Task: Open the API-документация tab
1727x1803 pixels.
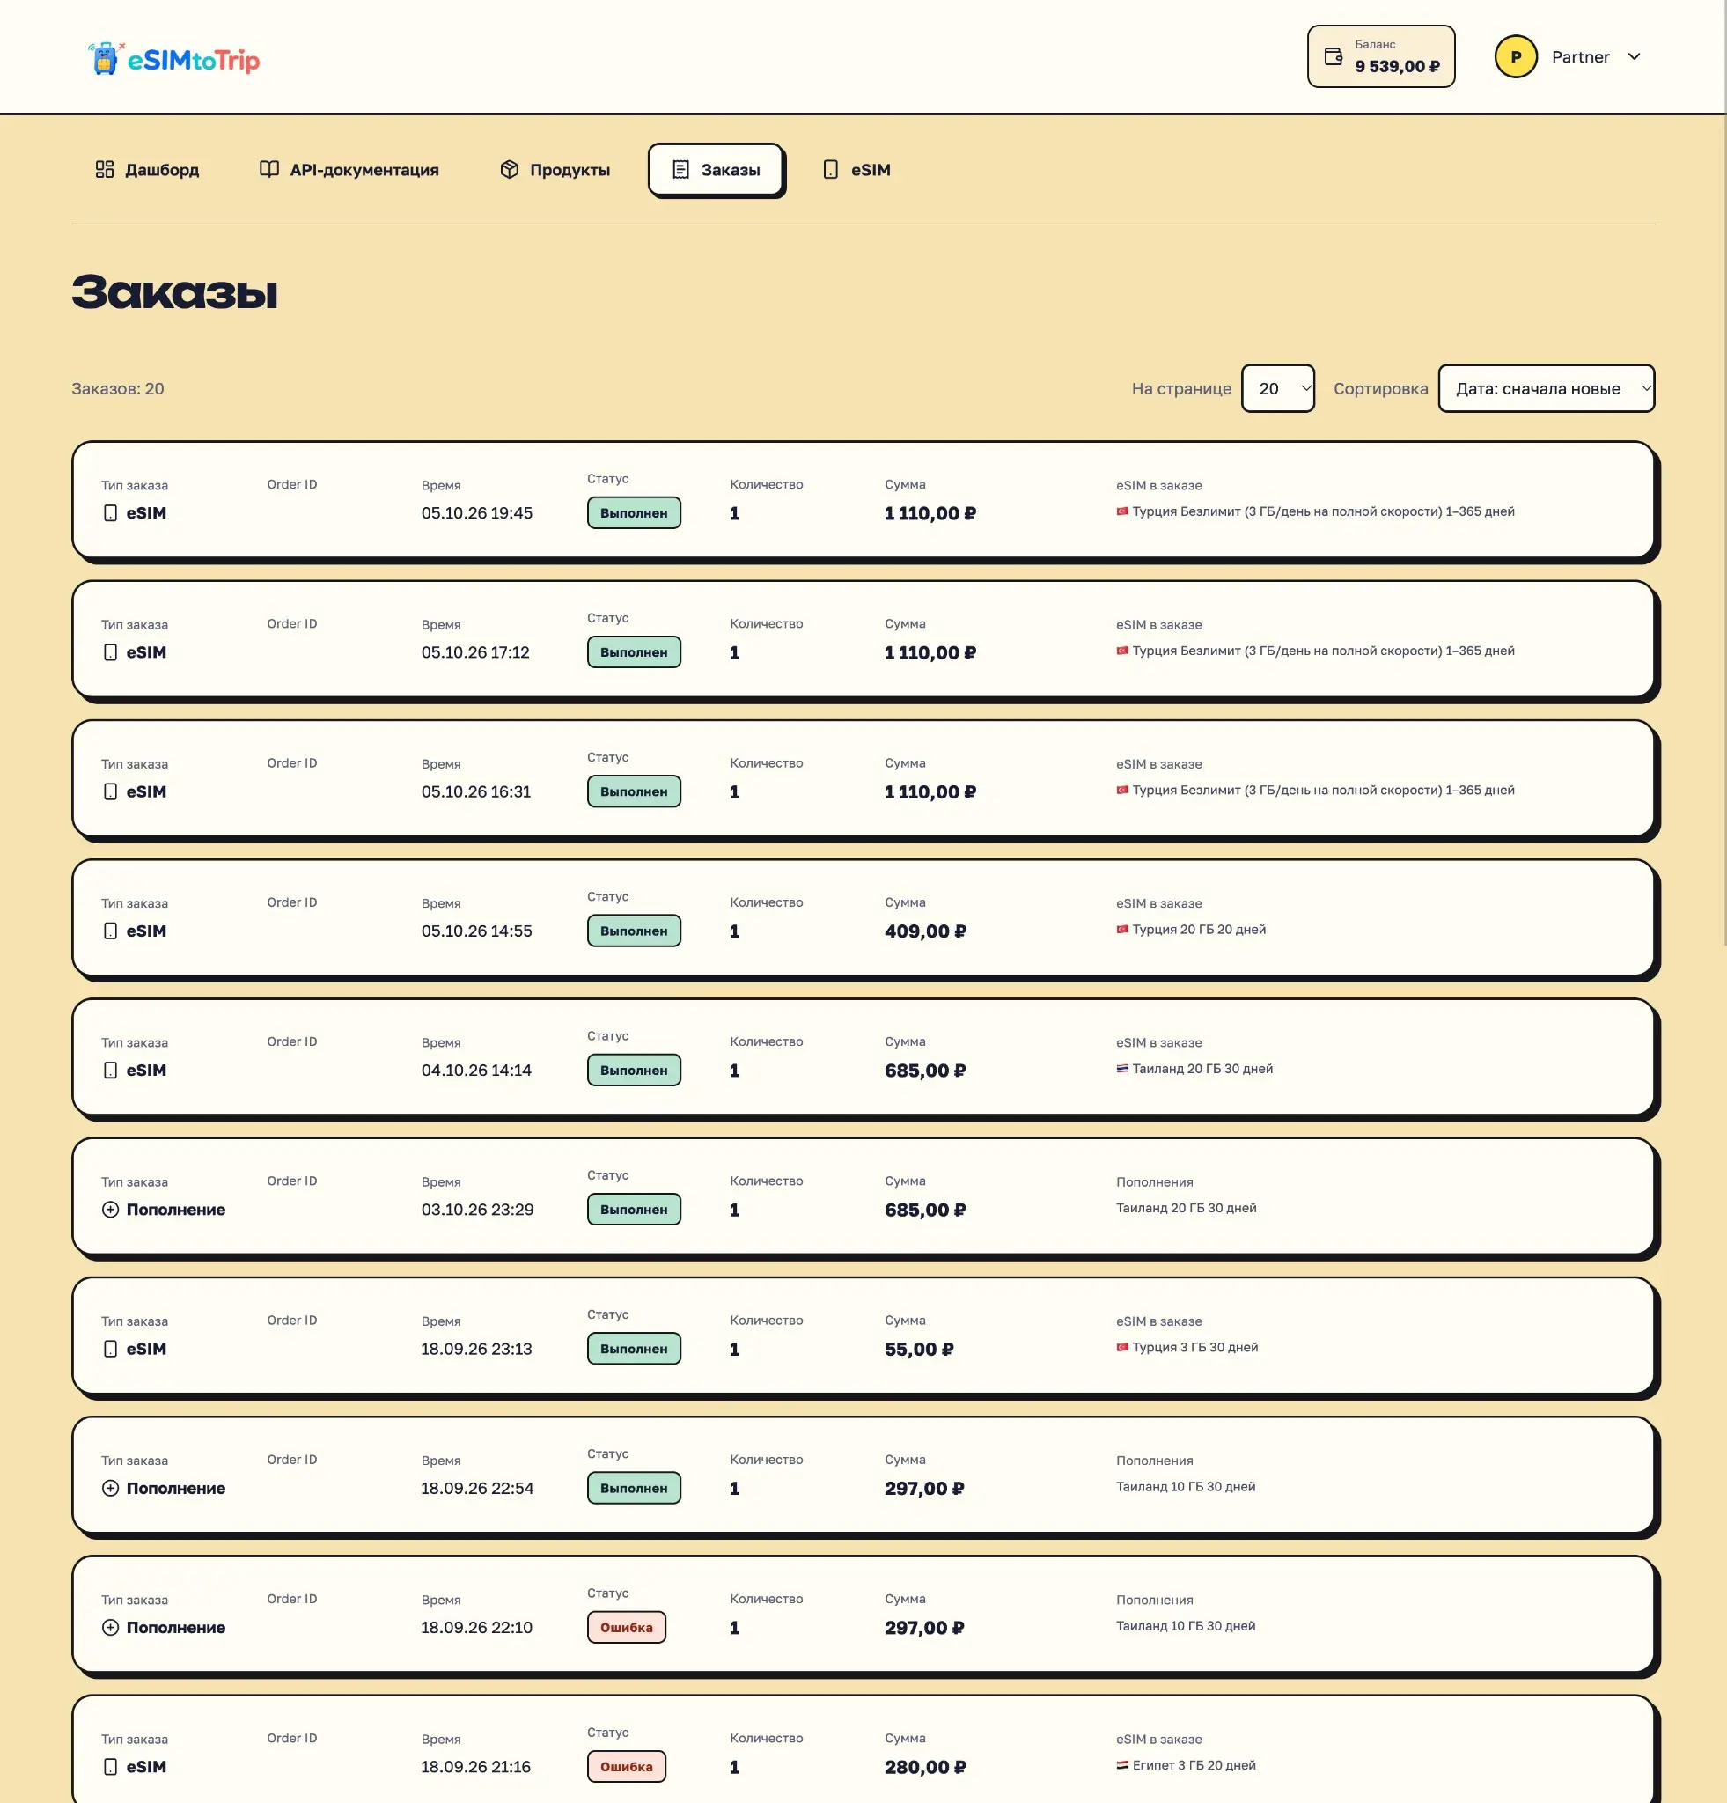Action: pos(349,169)
